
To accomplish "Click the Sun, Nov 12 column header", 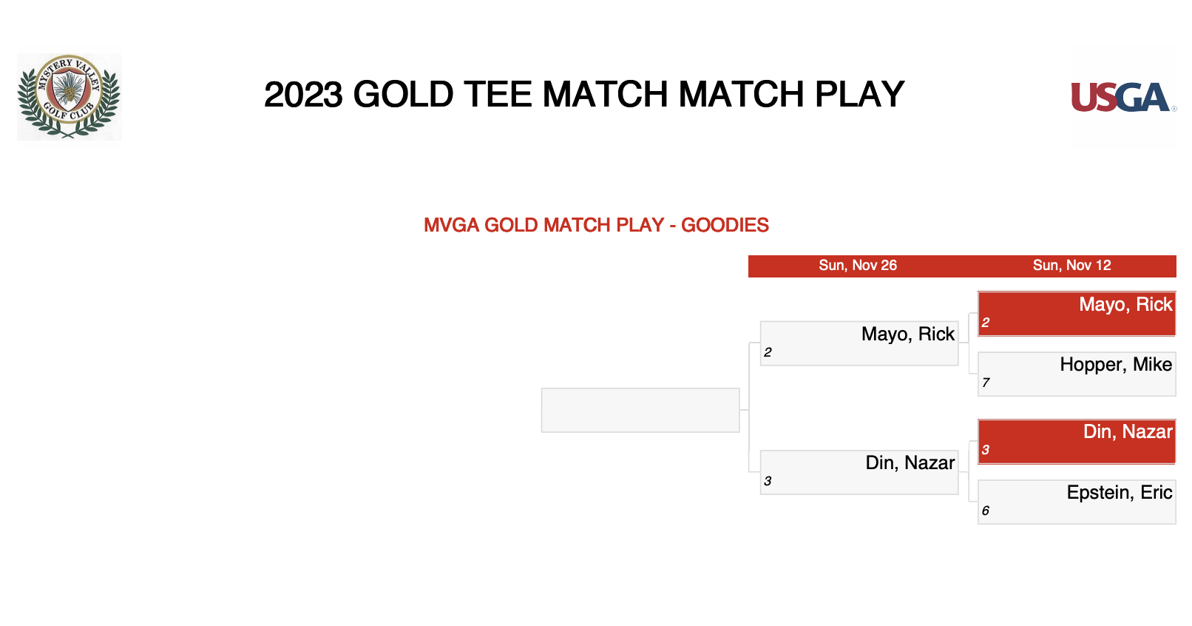I will point(1071,266).
